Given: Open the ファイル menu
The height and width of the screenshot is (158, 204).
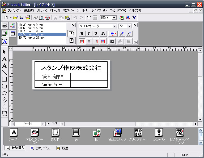Looking at the screenshot, I should coord(14,10).
